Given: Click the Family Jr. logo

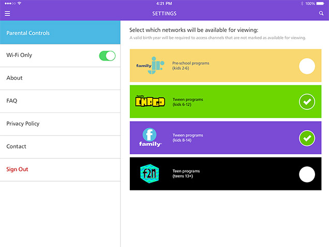Looking at the screenshot, I should (x=150, y=65).
